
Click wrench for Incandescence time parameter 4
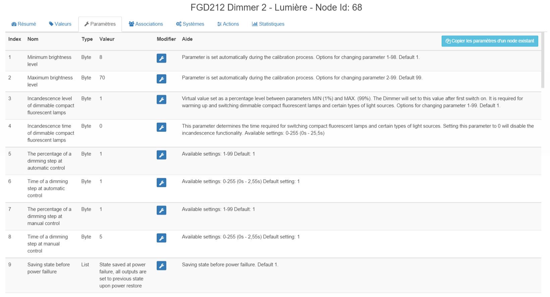pos(161,127)
